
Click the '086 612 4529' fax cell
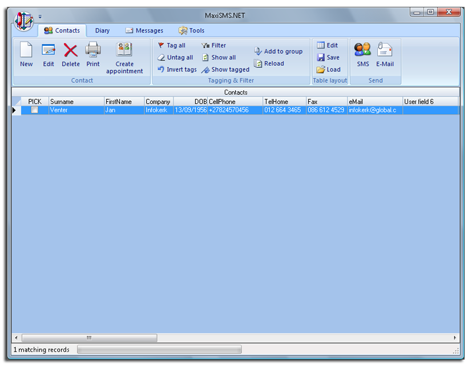tap(326, 110)
